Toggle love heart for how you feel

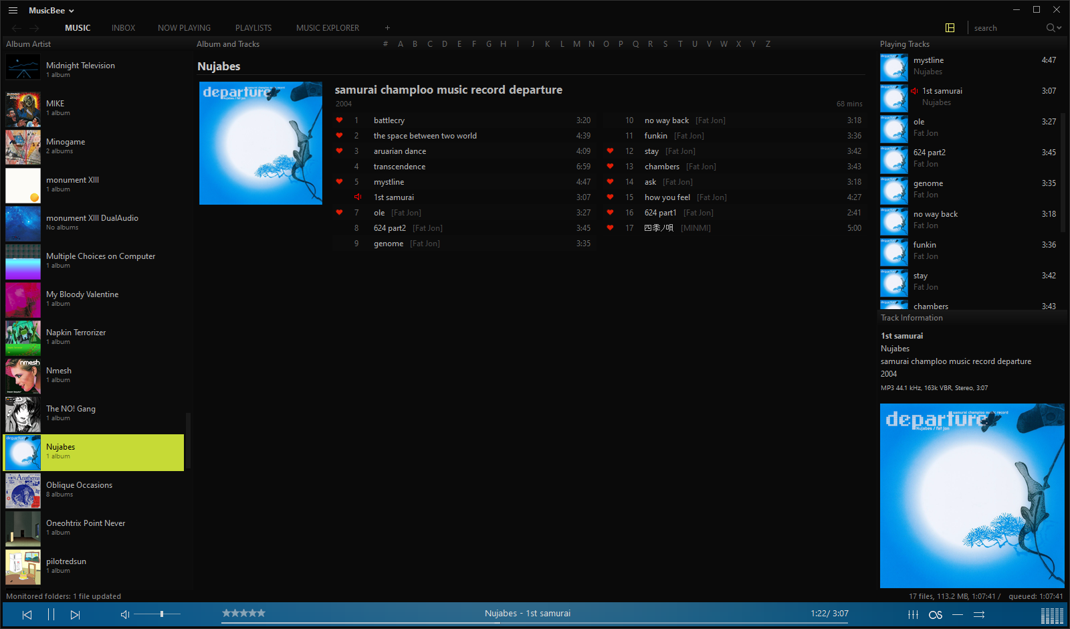coord(610,197)
